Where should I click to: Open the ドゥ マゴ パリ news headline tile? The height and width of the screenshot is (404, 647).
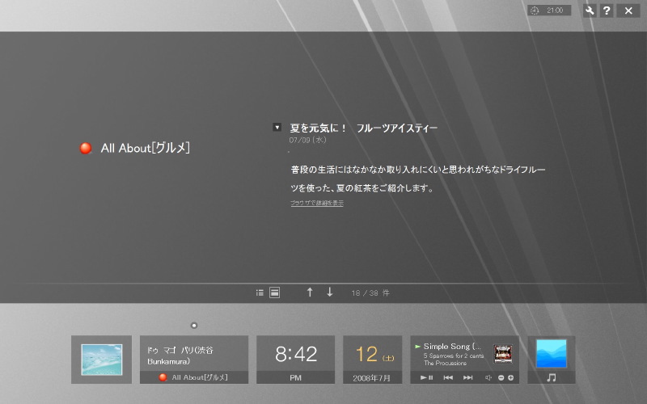[194, 354]
